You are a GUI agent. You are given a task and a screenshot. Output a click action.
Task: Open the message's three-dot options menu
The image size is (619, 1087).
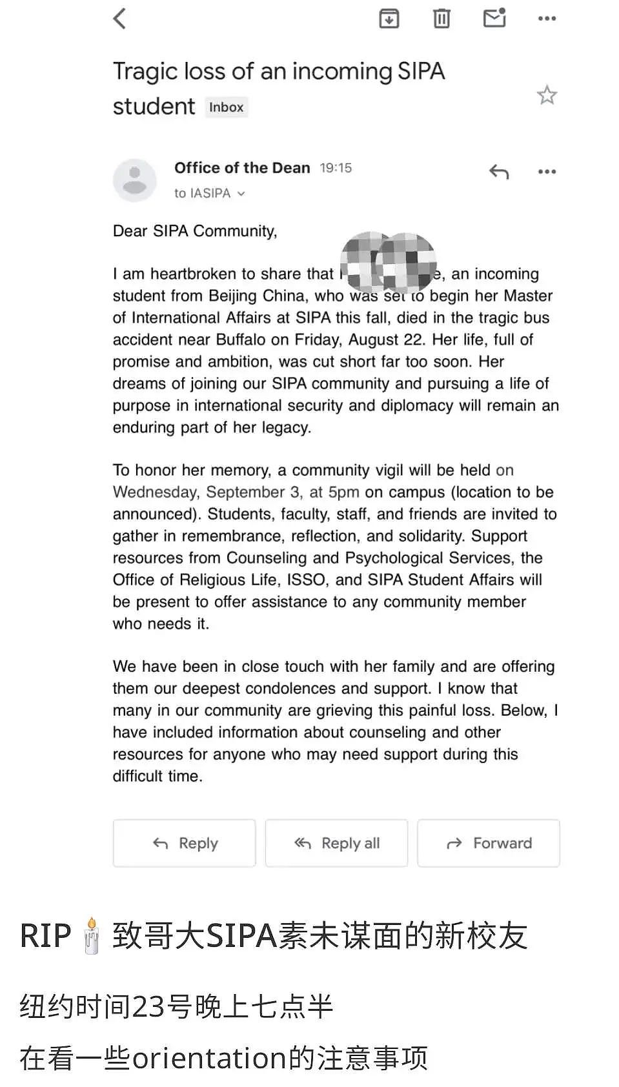547,172
